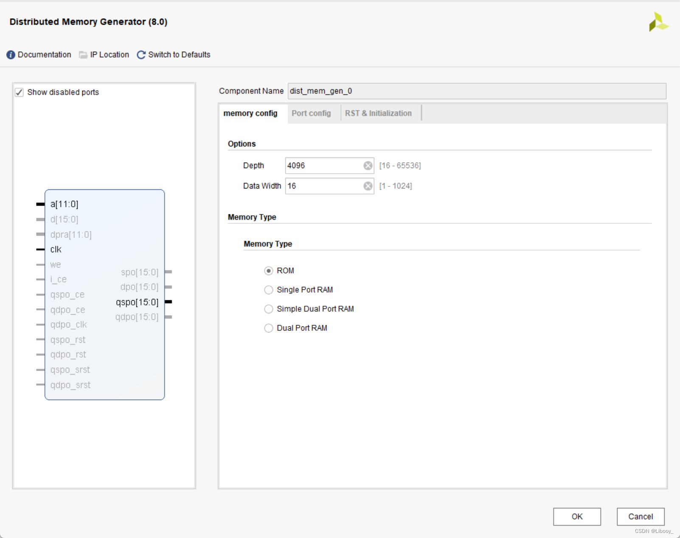Select the ROM memory type
Image resolution: width=680 pixels, height=538 pixels.
point(269,271)
